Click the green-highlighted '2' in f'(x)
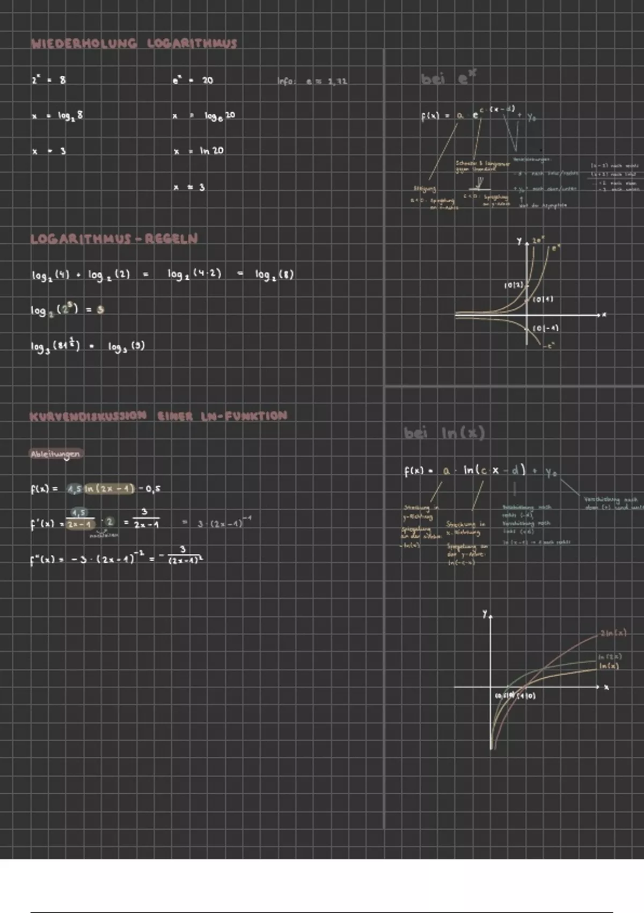Screen dimensions: 644x913 pos(109,521)
